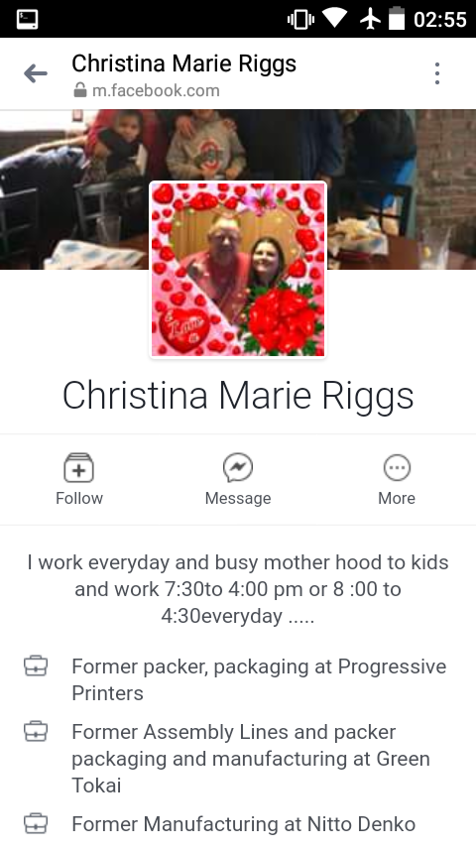This screenshot has width=476, height=847.
Task: Open the Green Tokai work entry
Action: tap(251, 759)
